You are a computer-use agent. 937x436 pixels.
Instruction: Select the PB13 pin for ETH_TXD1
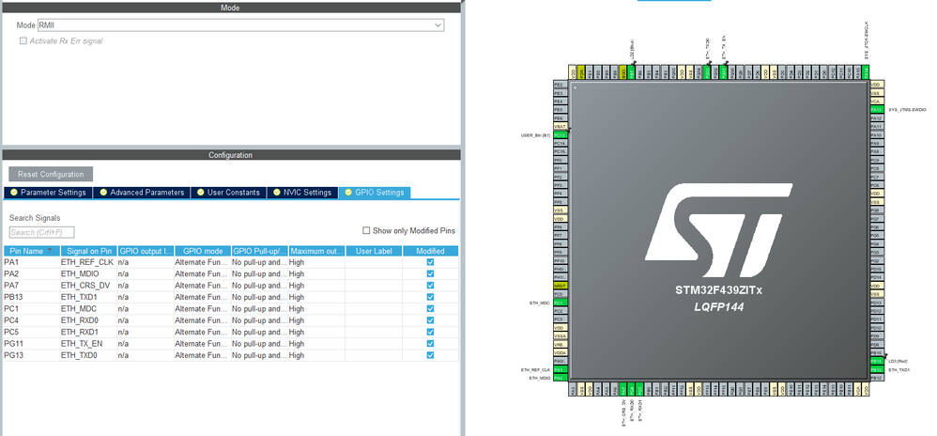click(877, 369)
